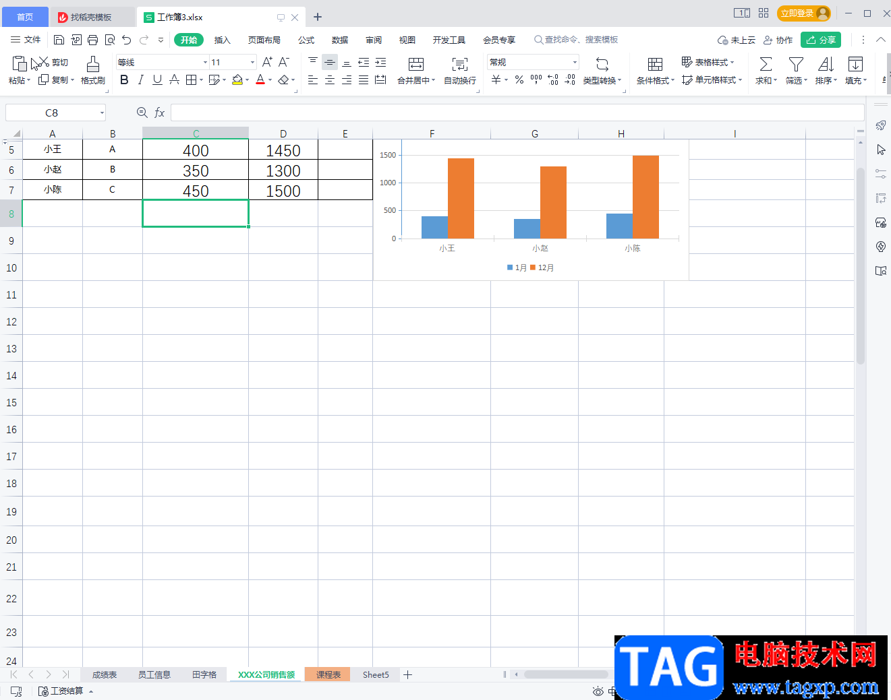Expand quick access toolbar customize arrow
This screenshot has height=700, width=891.
click(x=161, y=40)
